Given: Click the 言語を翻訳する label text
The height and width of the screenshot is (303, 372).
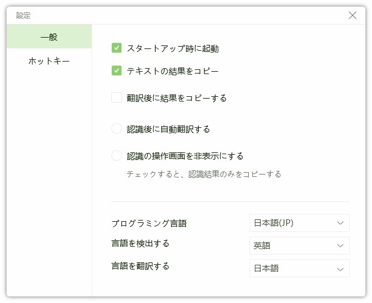Looking at the screenshot, I should point(141,266).
